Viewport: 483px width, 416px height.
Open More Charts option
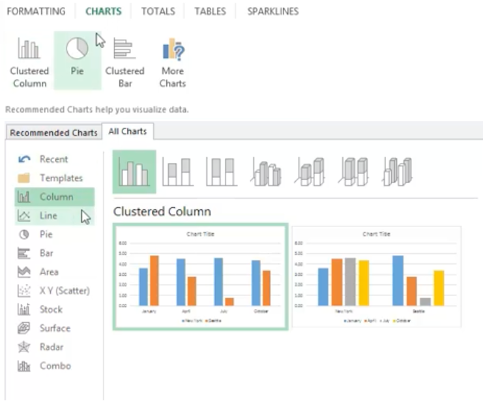point(173,62)
